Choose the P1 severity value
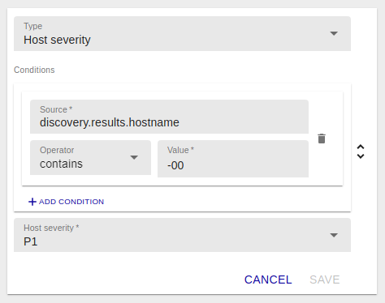Image resolution: width=385 pixels, height=303 pixels. [30, 241]
